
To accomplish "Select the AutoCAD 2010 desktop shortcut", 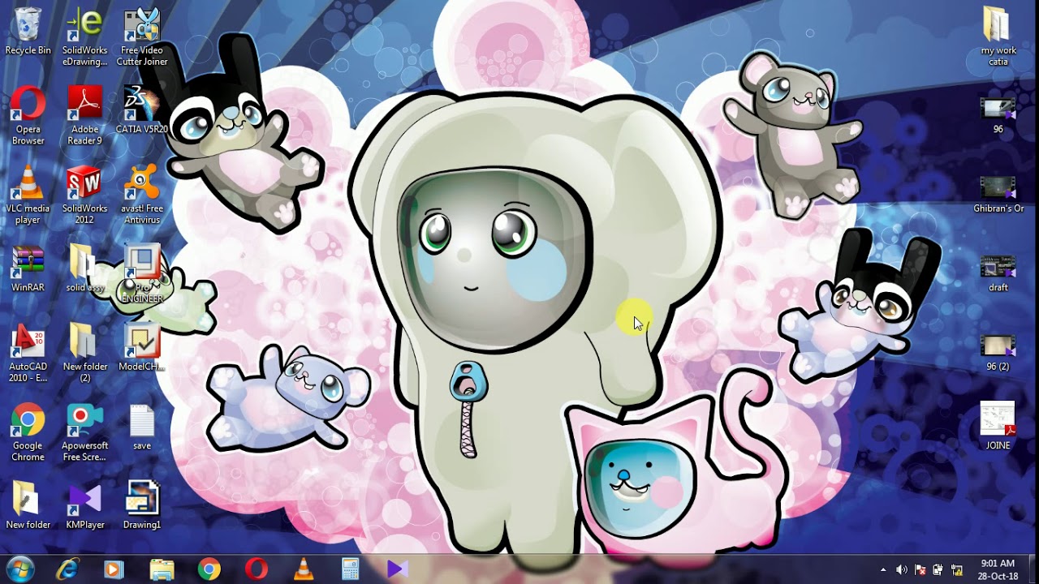I will point(28,354).
